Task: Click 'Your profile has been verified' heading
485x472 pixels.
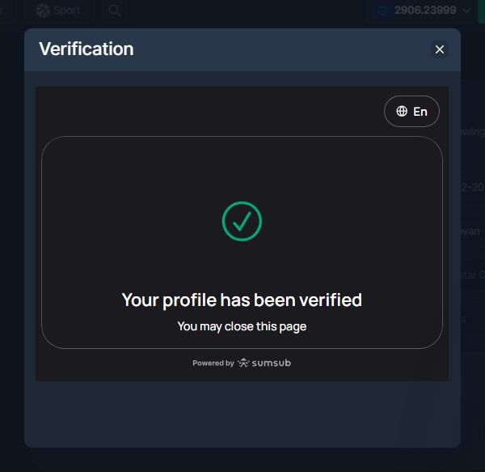Action: coord(242,300)
